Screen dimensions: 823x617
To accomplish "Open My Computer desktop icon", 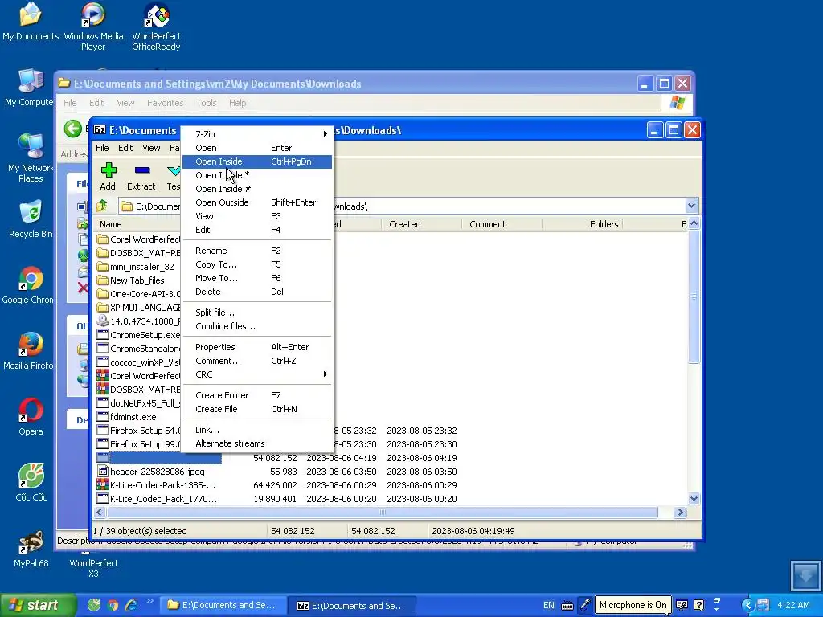I will (x=30, y=88).
